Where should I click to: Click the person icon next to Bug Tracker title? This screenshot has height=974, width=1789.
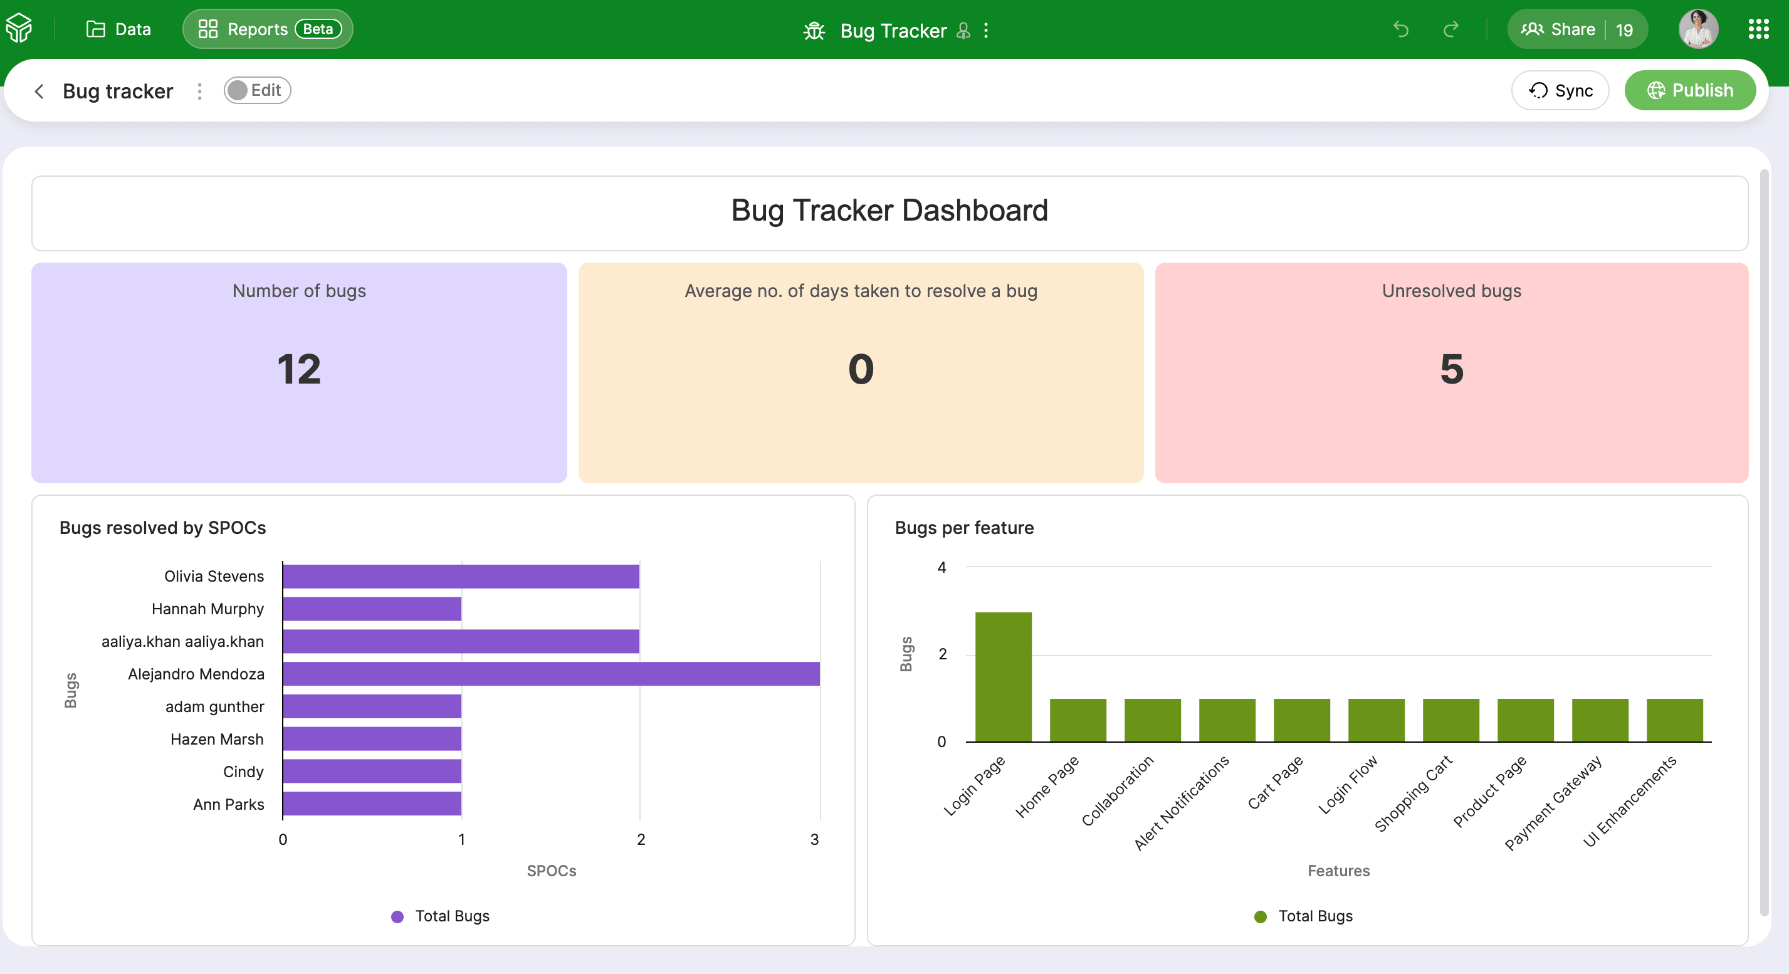tap(963, 31)
